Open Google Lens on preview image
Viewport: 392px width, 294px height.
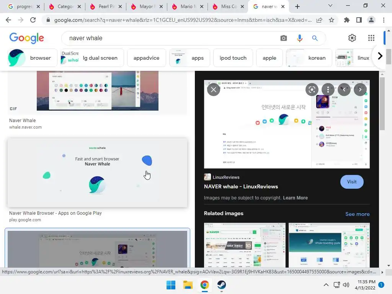(x=312, y=90)
